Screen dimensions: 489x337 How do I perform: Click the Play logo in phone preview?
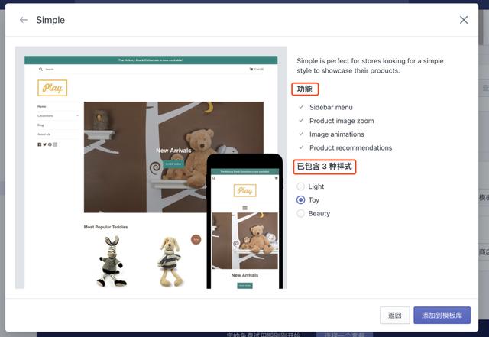(x=244, y=190)
